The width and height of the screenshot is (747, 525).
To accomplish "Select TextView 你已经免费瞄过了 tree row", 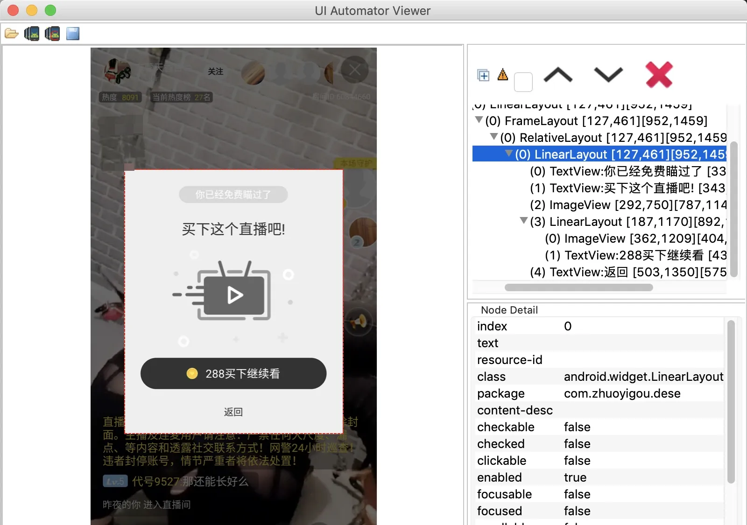I will pos(627,171).
